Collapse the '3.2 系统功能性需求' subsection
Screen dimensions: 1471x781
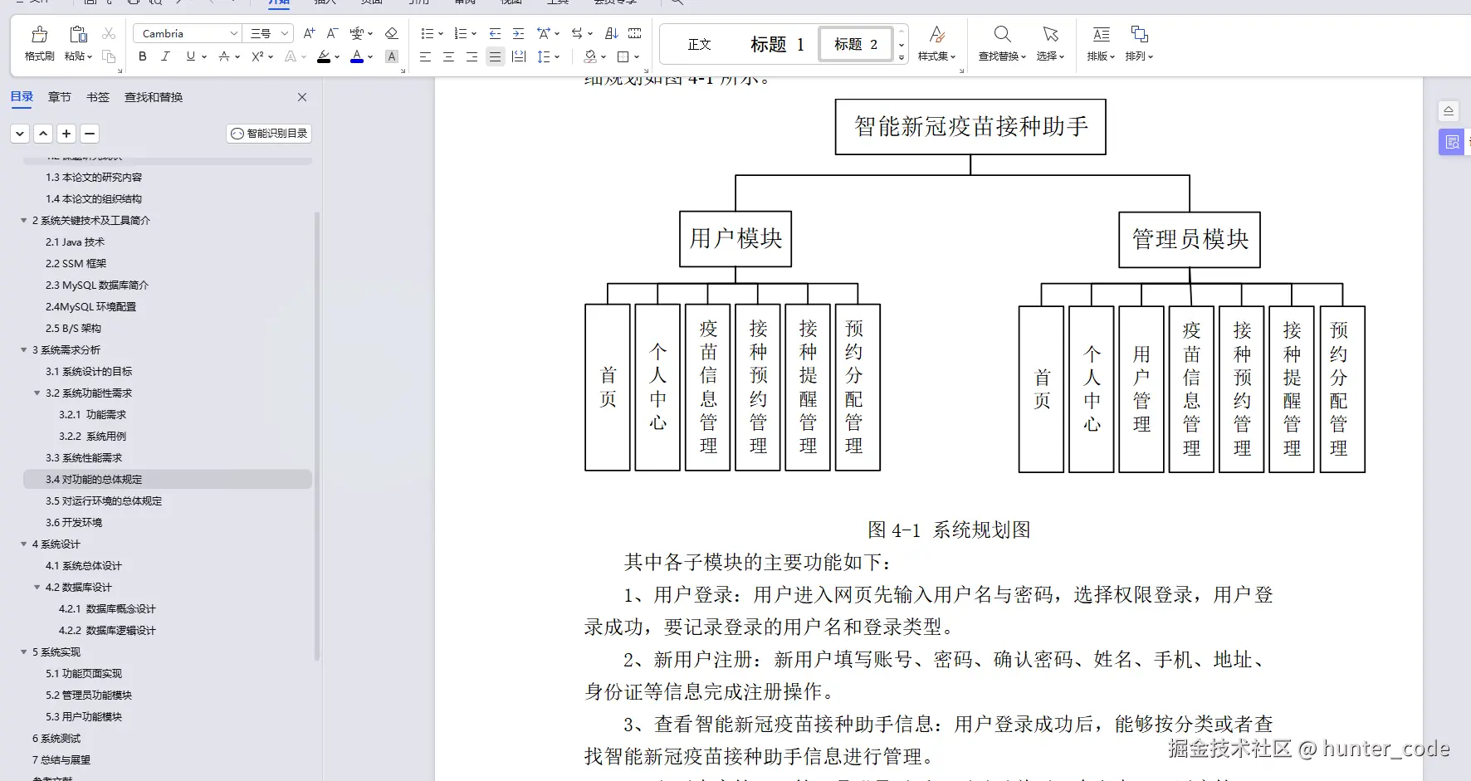(37, 393)
